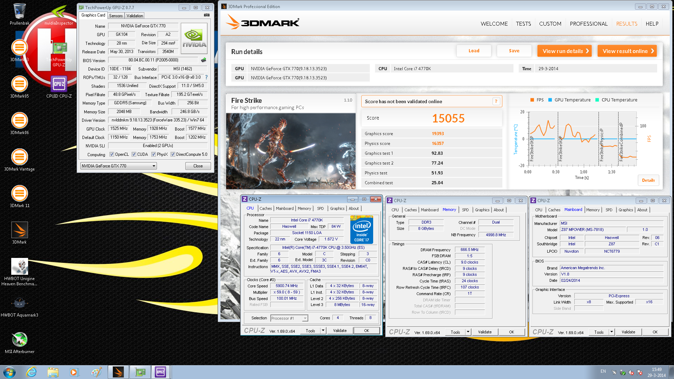
Task: Open the WELCOME tab in 3DMark
Action: pyautogui.click(x=494, y=24)
